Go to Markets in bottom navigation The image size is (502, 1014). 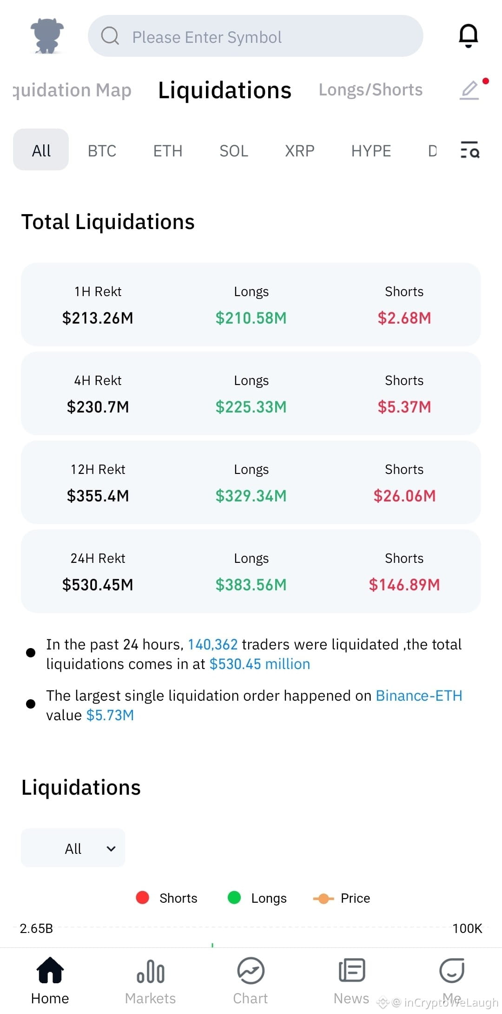[150, 980]
